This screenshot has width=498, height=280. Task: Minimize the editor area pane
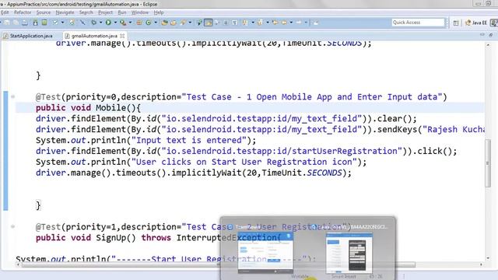(x=482, y=35)
